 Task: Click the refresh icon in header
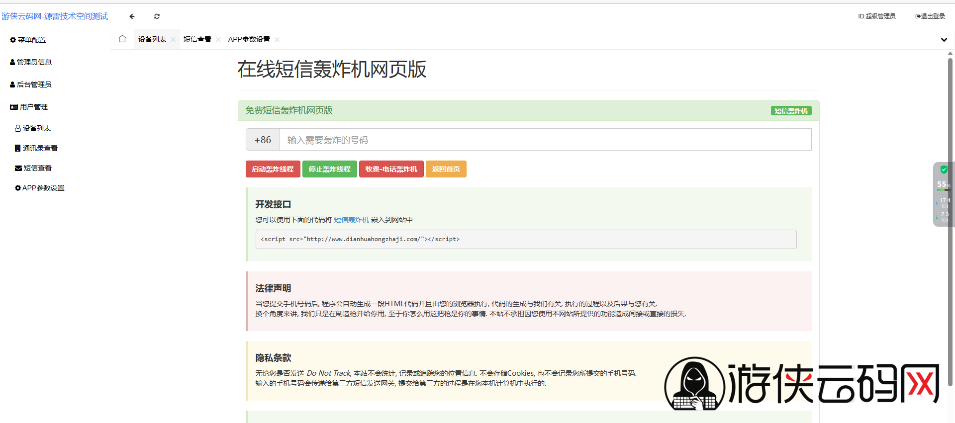click(157, 16)
